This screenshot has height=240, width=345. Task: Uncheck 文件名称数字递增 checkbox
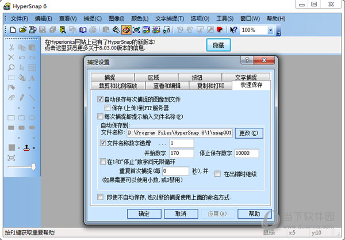pos(103,143)
